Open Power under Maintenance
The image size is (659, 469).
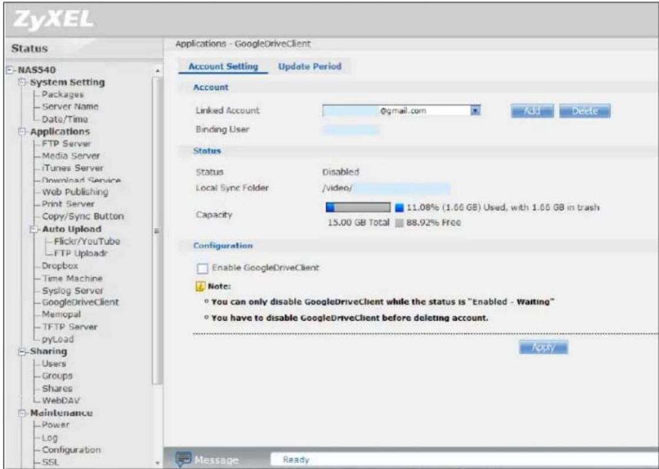pyautogui.click(x=55, y=425)
